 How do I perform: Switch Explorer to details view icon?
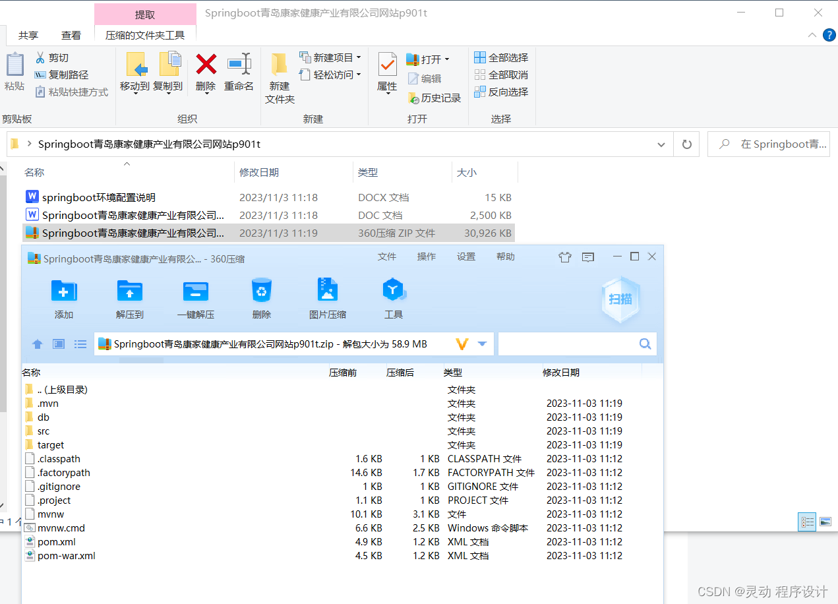tap(808, 522)
